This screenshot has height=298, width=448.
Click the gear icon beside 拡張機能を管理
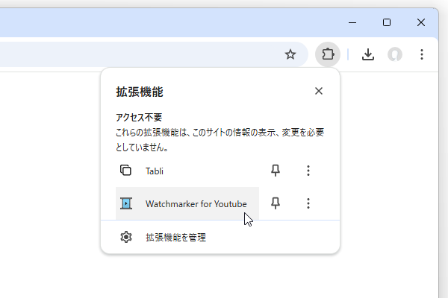pyautogui.click(x=126, y=237)
